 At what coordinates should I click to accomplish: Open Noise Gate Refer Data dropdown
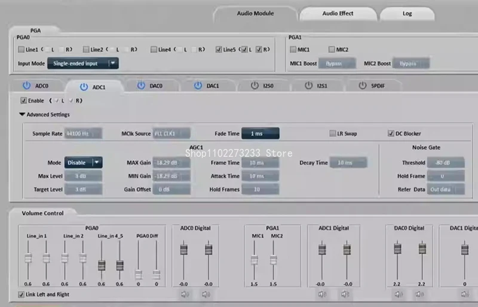pos(446,189)
